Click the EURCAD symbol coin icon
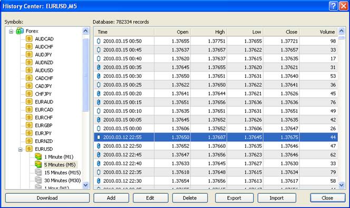 [x=29, y=109]
